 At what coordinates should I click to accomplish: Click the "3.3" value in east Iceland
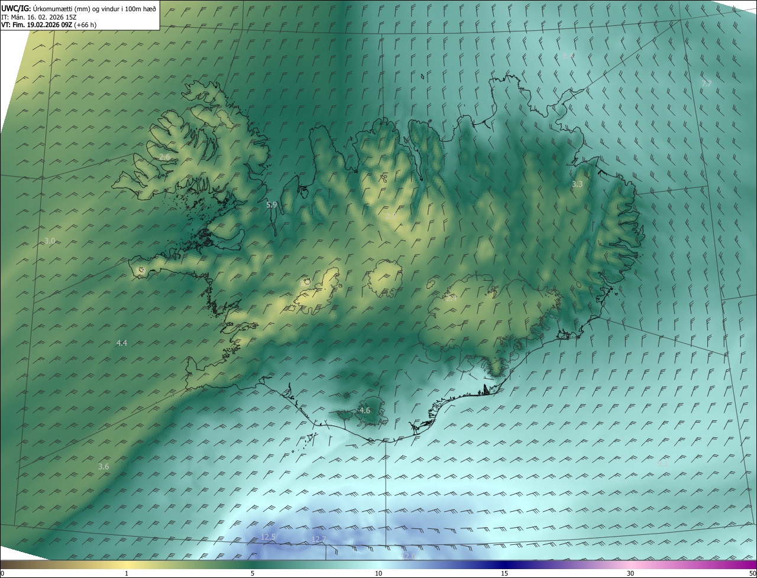[x=577, y=184]
